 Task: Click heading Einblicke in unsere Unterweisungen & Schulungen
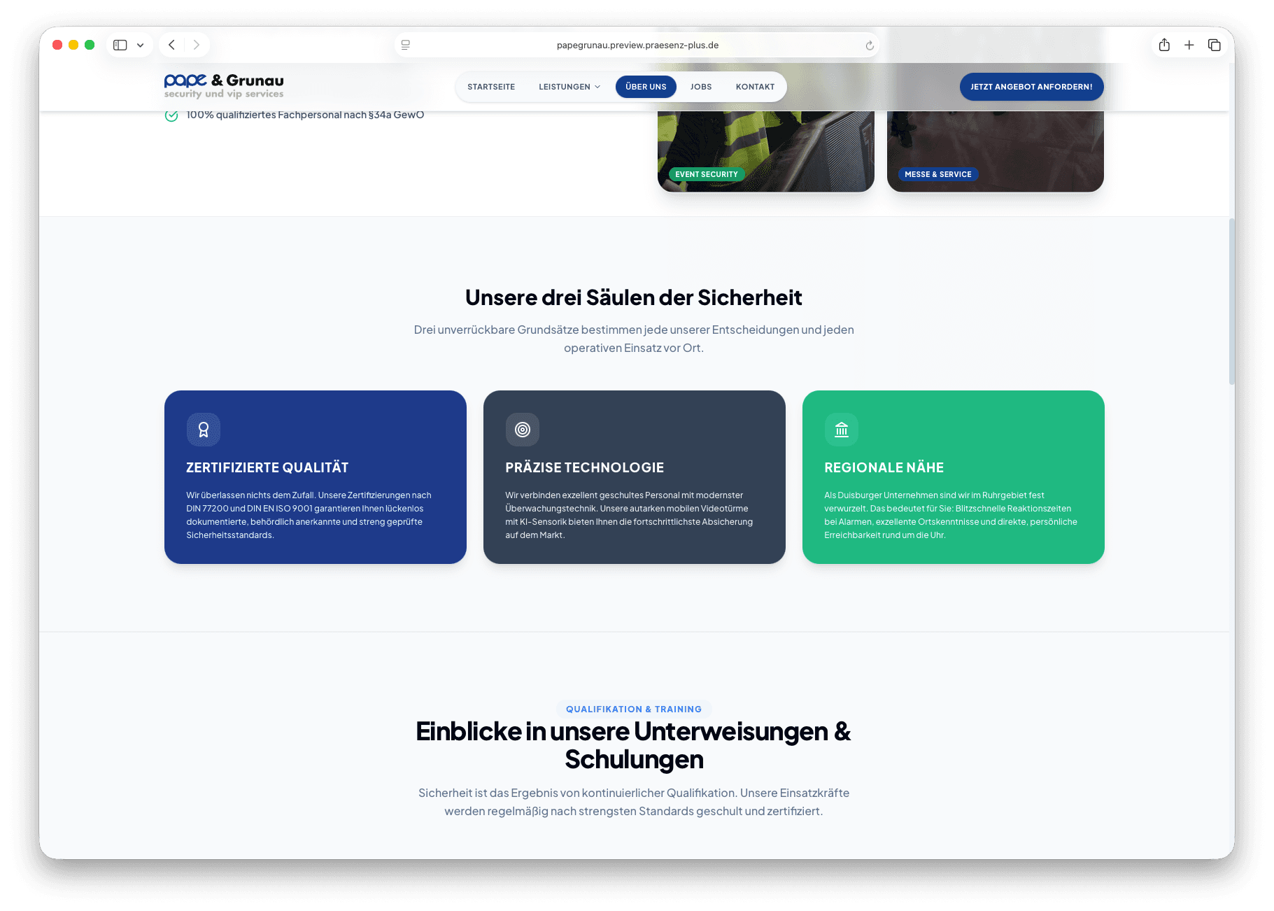(x=634, y=745)
